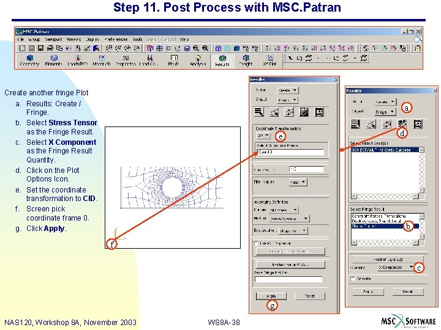Click Reset in the right Results panel

[x=407, y=291]
